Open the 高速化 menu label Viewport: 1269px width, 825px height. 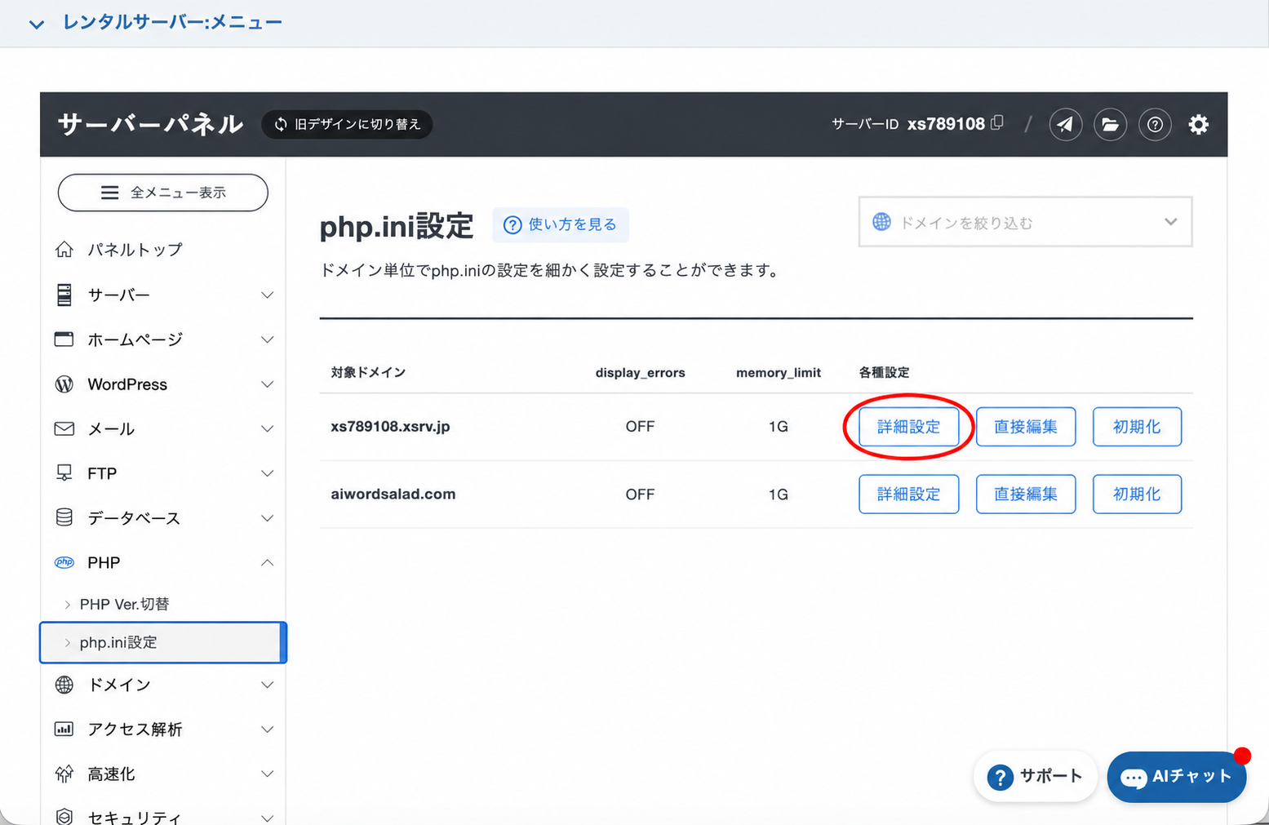click(111, 774)
